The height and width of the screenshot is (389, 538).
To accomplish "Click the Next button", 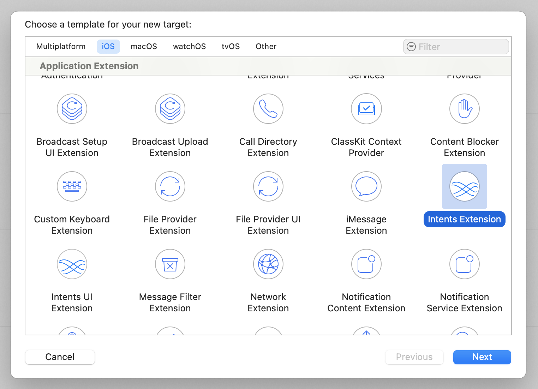I will point(482,357).
